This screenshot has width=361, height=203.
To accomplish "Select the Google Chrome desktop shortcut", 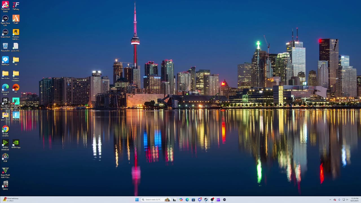I will click(x=5, y=131).
